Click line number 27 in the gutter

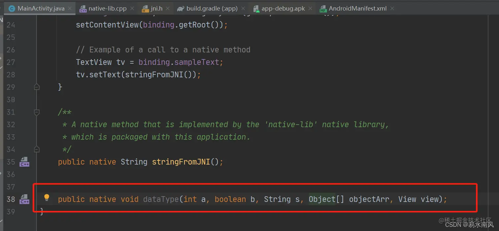[11, 62]
